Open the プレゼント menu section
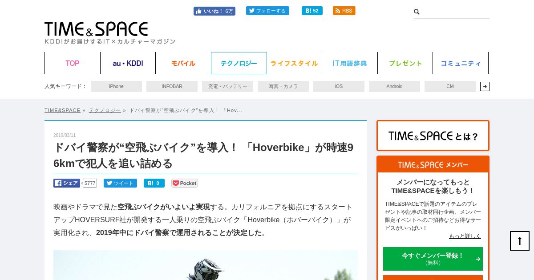Screen dimensions: 534x280 (x=405, y=63)
